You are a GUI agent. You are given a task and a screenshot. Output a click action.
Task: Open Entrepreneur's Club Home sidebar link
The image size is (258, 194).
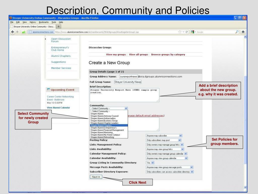[x=60, y=49]
